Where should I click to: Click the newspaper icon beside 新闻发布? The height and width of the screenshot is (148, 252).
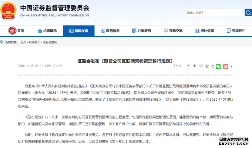coord(72,31)
